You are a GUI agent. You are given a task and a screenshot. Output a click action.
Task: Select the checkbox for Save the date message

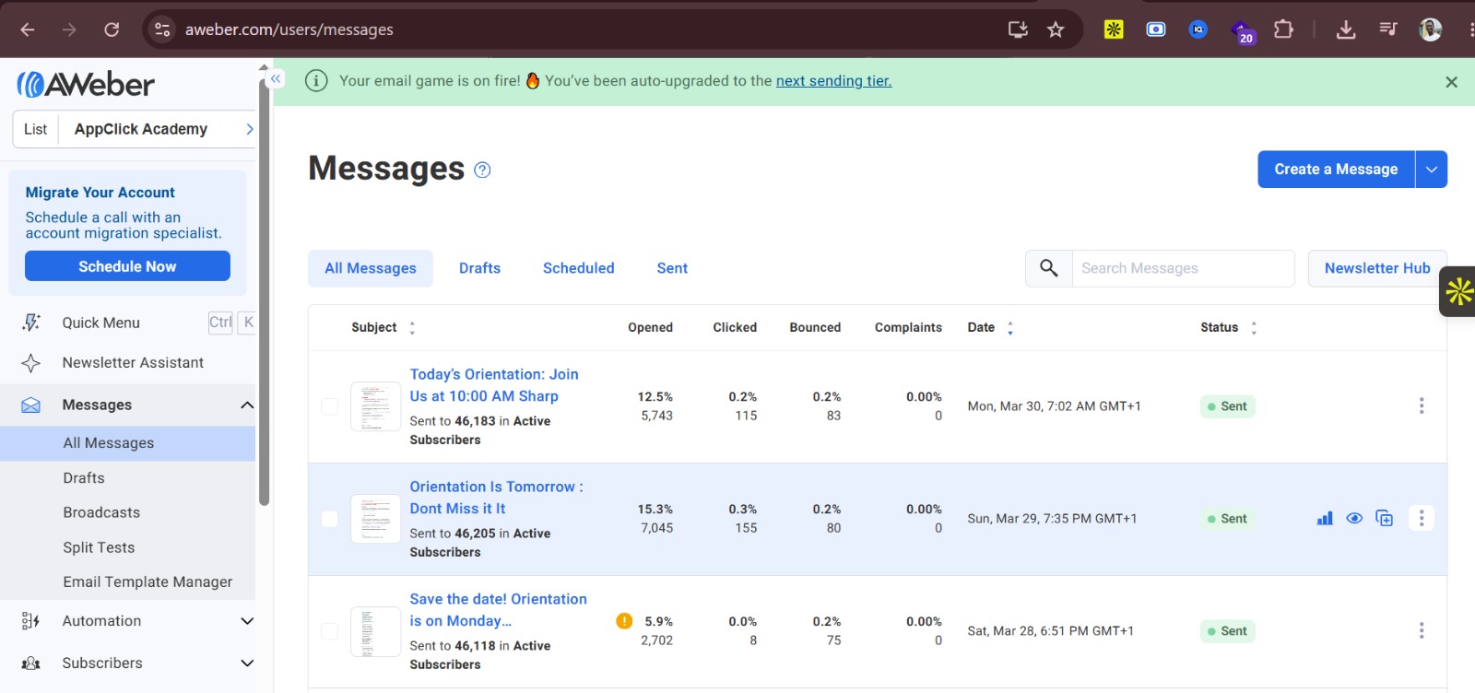coord(329,631)
